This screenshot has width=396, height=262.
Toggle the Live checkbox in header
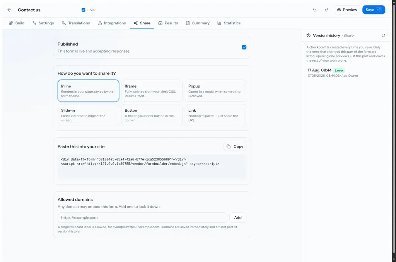tap(84, 10)
